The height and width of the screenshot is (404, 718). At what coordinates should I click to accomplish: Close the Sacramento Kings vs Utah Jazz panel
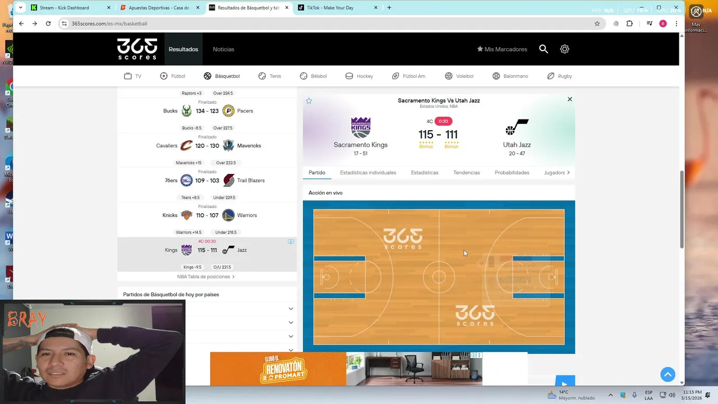pos(569,99)
